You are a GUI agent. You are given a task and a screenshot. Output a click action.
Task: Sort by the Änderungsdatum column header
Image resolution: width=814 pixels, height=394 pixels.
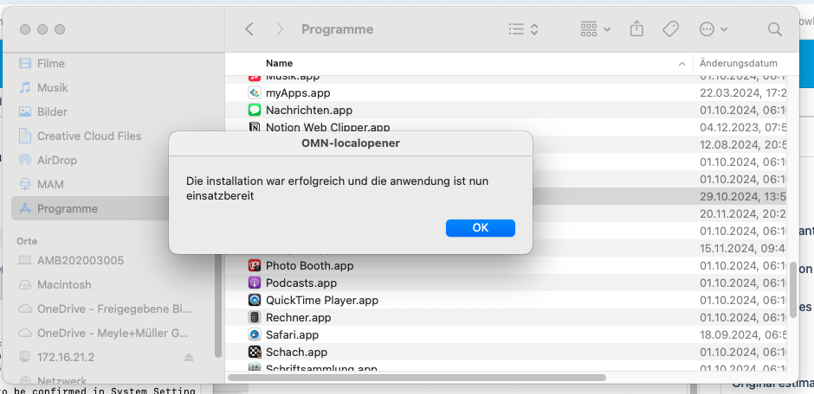coord(738,63)
